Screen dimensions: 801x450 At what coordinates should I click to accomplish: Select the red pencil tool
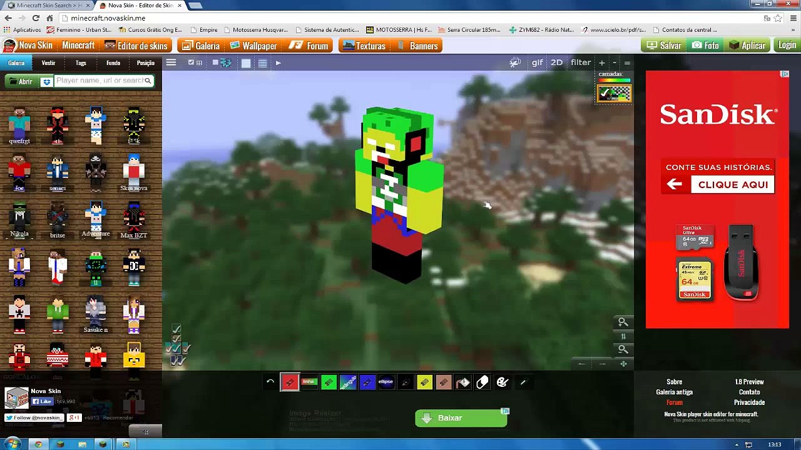290,382
